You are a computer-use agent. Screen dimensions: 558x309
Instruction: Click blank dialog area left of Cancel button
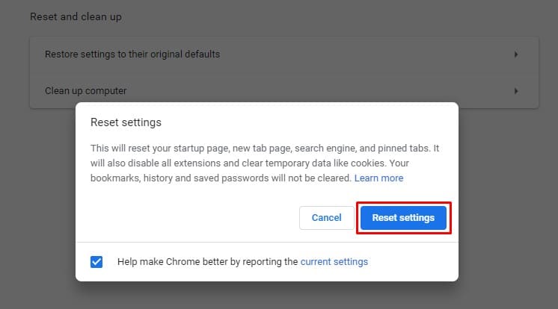pos(187,218)
